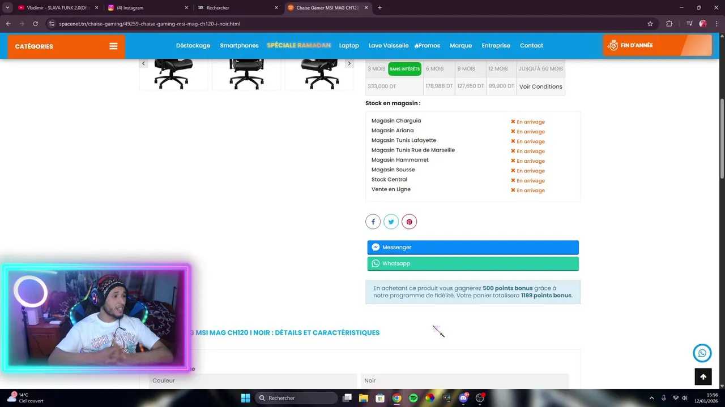Share product on Facebook
Viewport: 725px width, 407px height.
[373, 222]
